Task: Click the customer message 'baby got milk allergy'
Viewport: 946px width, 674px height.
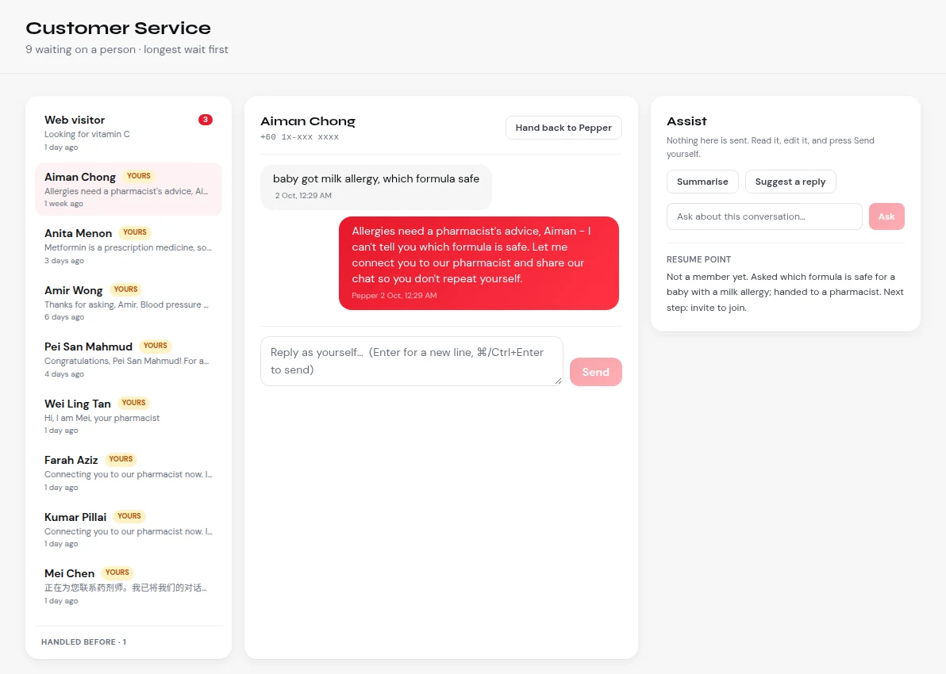Action: (376, 187)
